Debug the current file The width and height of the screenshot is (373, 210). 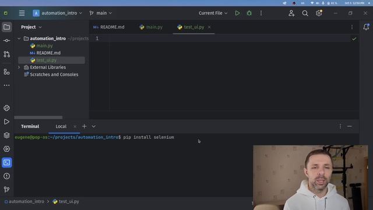(x=249, y=13)
